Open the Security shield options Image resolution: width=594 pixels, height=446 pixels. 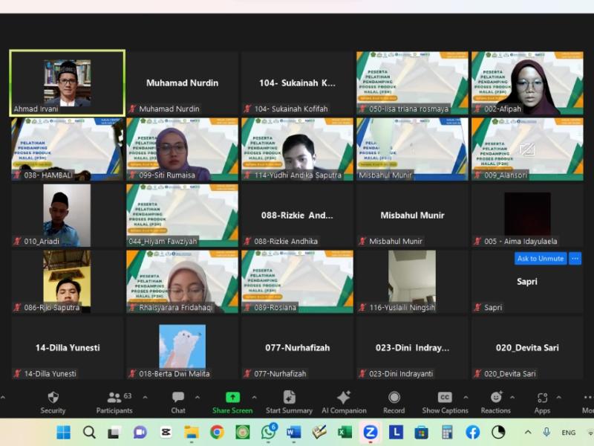coord(53,398)
